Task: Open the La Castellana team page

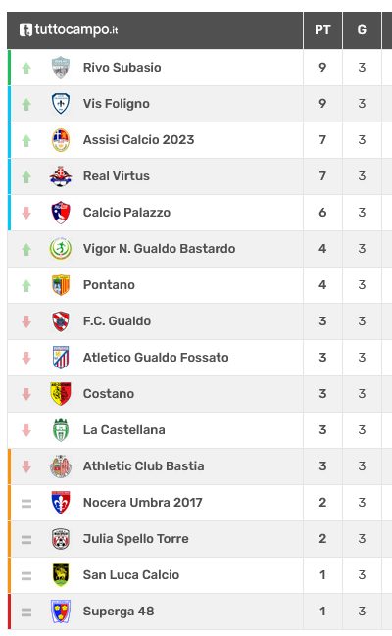Action: 124,430
